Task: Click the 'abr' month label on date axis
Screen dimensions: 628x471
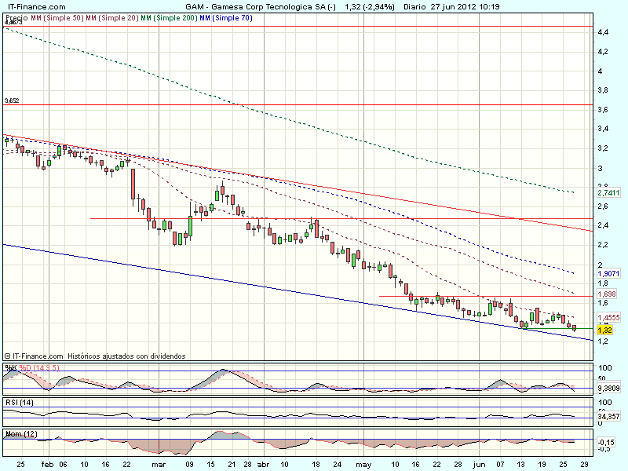Action: (x=263, y=465)
